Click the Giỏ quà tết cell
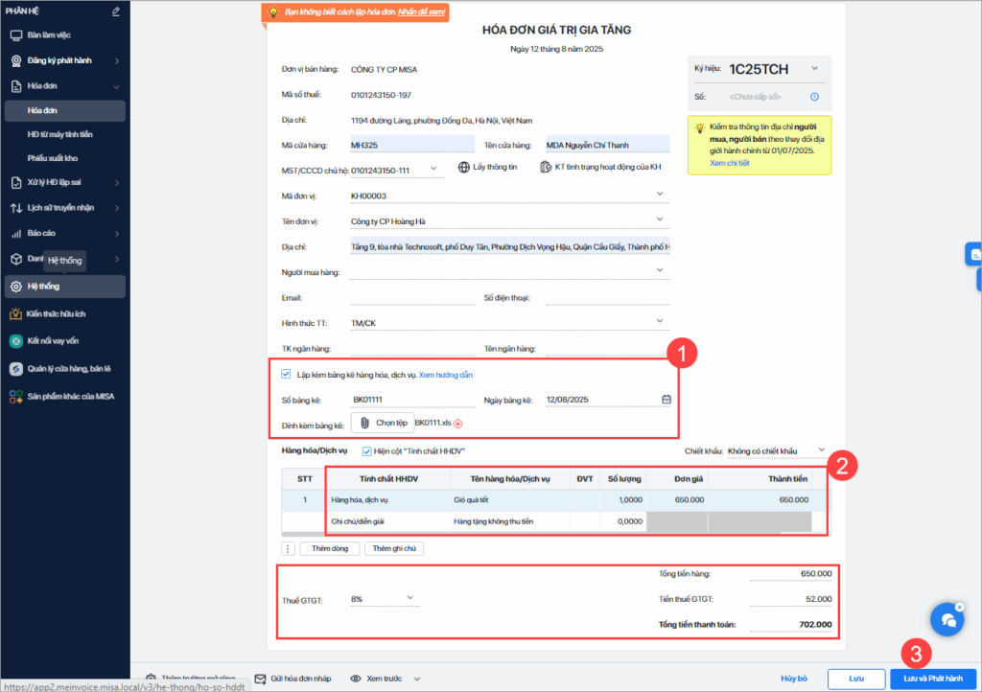 click(510, 500)
